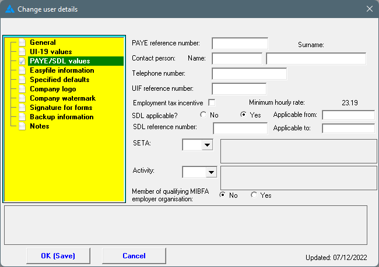379x267 pixels.
Task: Click the Minimum hourly rate value 23.19
Action: coord(349,103)
